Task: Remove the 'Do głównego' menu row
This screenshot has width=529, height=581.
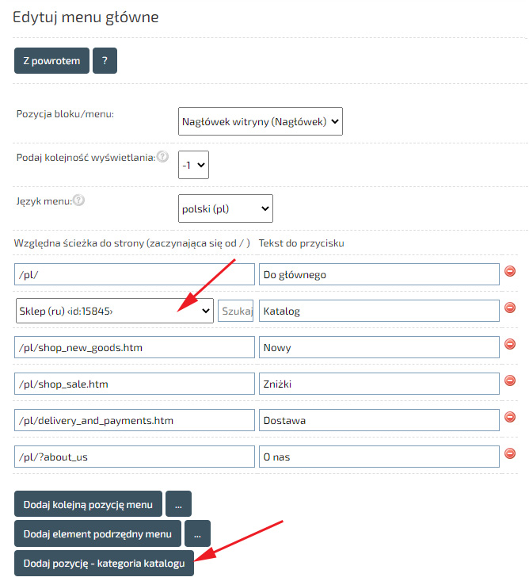Action: [510, 272]
